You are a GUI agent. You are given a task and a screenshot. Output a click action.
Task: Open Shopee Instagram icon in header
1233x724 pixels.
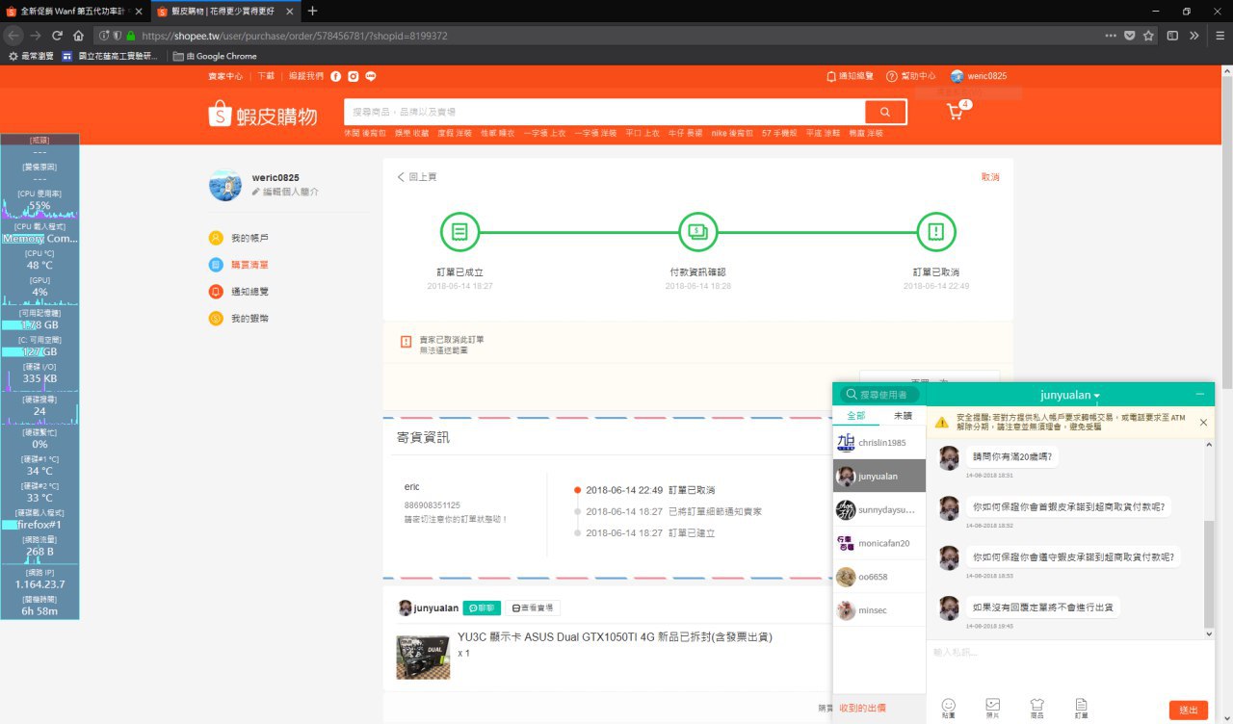click(x=354, y=76)
